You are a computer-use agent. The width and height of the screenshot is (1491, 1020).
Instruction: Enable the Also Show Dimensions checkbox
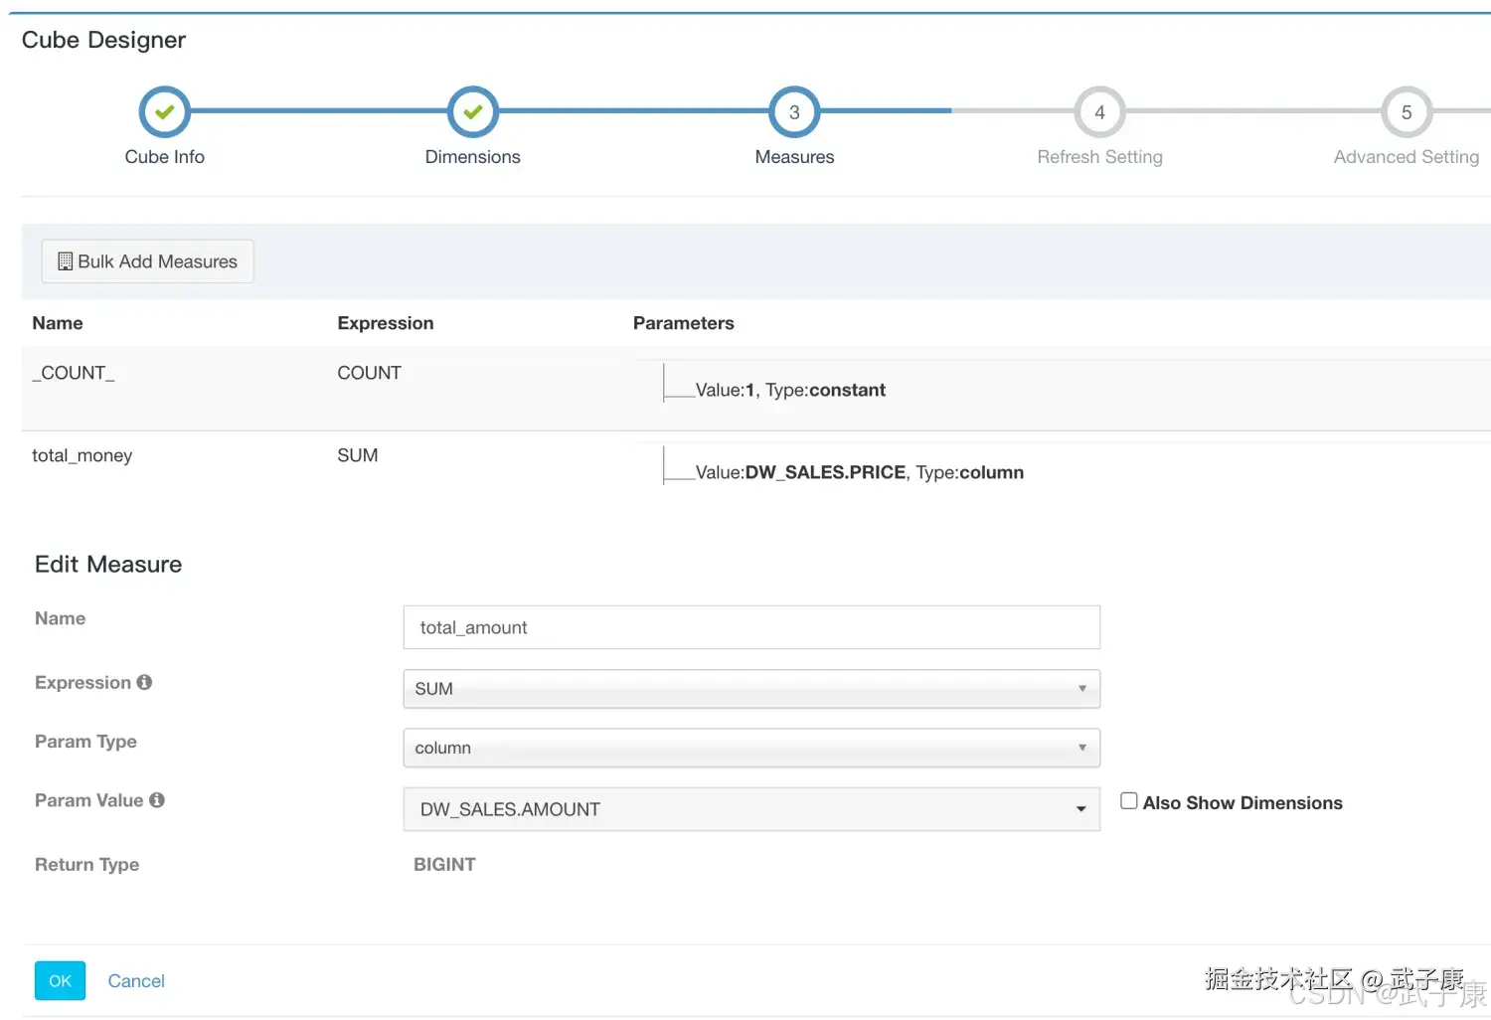(1129, 801)
